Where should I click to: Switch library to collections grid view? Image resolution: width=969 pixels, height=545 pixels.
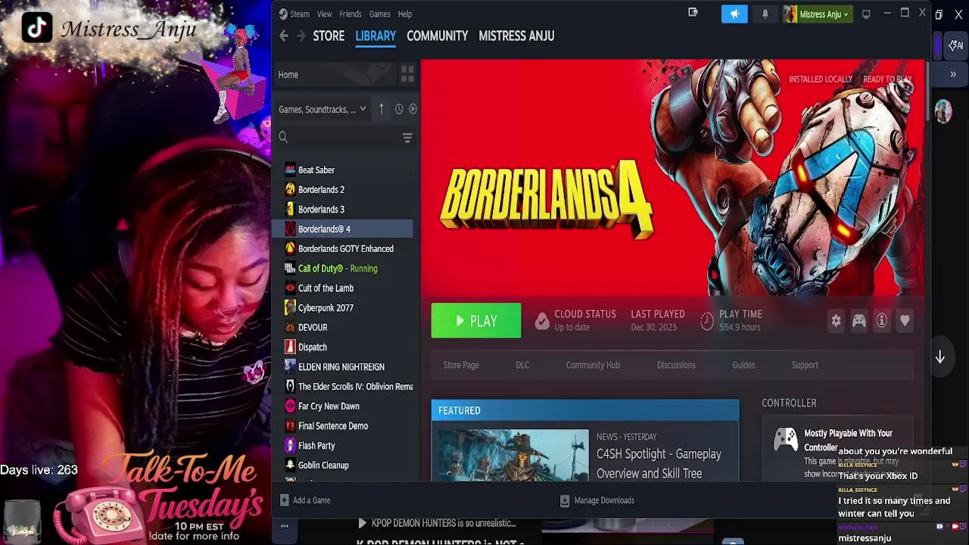tap(407, 74)
